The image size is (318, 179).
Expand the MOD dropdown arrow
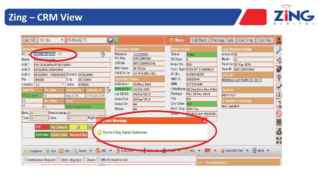click(x=268, y=150)
